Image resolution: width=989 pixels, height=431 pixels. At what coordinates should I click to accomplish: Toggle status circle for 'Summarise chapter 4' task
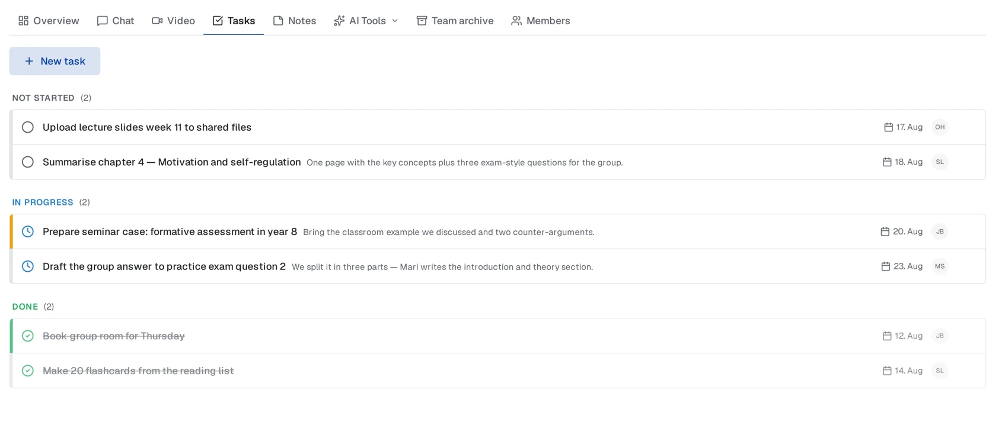[28, 162]
